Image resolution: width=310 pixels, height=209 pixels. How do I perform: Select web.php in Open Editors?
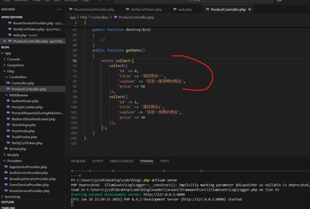pyautogui.click(x=20, y=35)
